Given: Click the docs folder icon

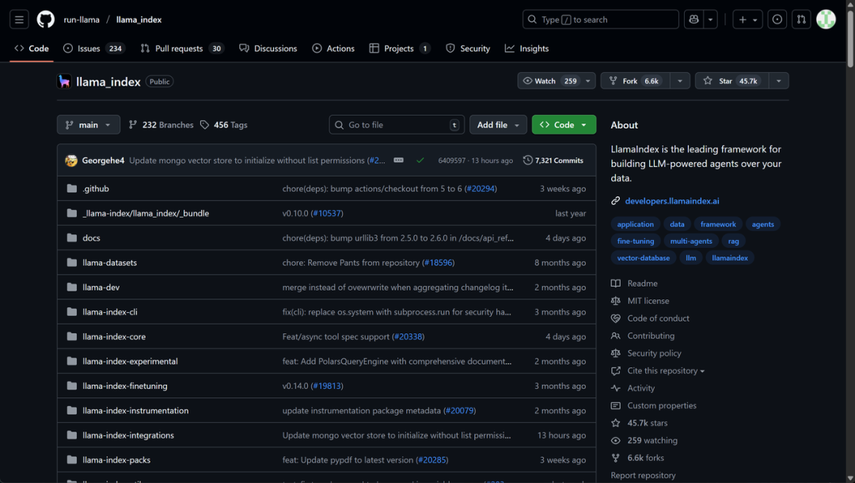Looking at the screenshot, I should 71,238.
